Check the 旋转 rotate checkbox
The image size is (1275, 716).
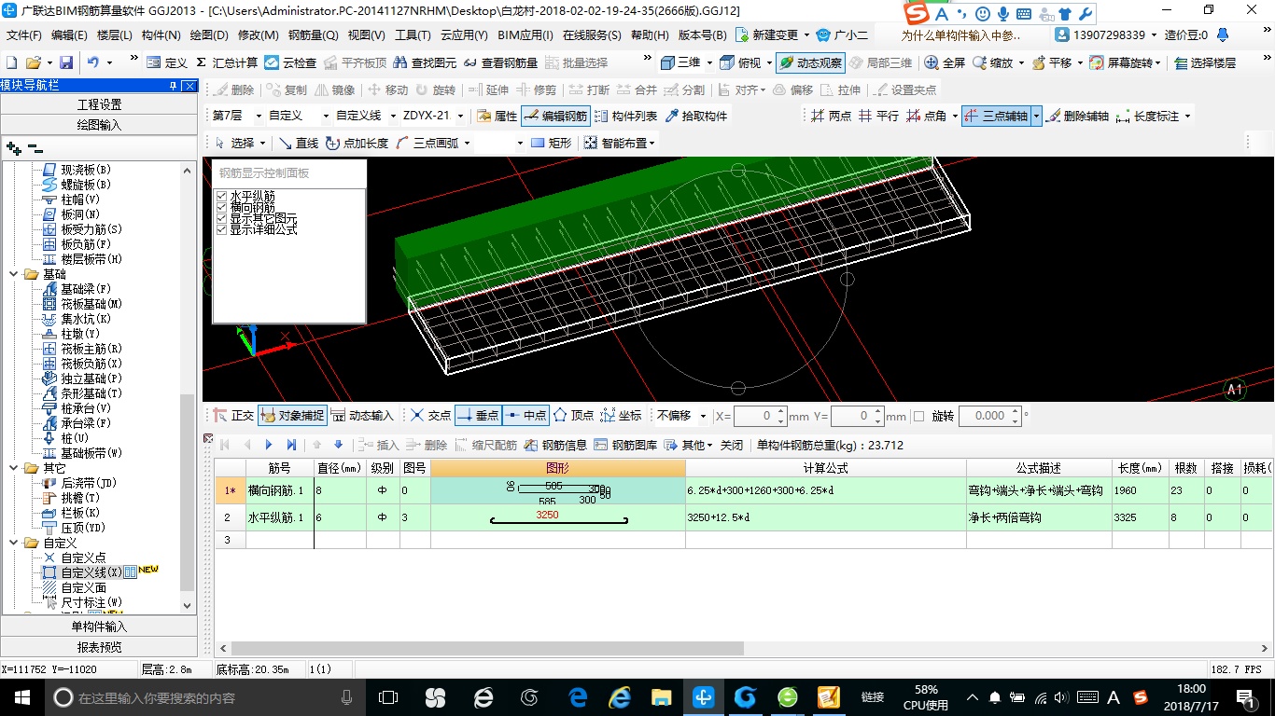pos(918,416)
